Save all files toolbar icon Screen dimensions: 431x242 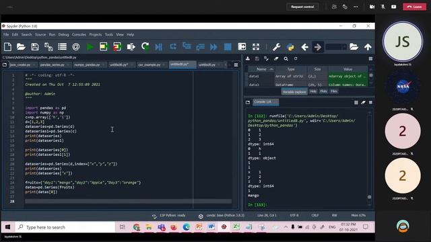[x=48, y=47]
